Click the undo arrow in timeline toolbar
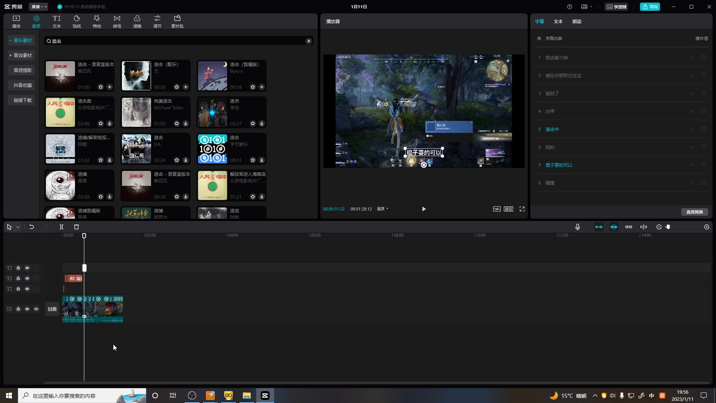Screen dimensions: 716x403 [32, 227]
